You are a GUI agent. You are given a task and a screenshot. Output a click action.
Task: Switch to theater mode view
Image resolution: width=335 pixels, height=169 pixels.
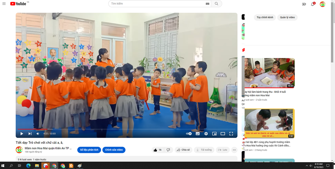[223, 134]
